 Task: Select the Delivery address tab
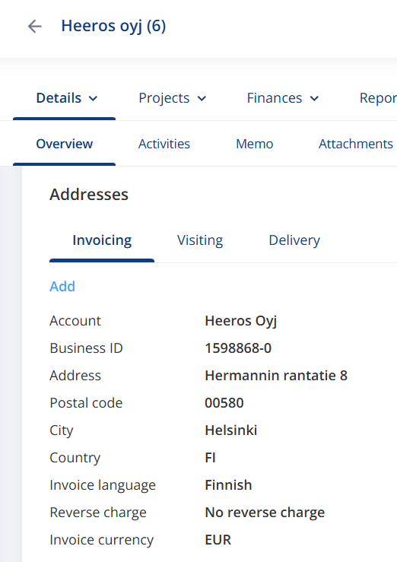[x=294, y=240]
